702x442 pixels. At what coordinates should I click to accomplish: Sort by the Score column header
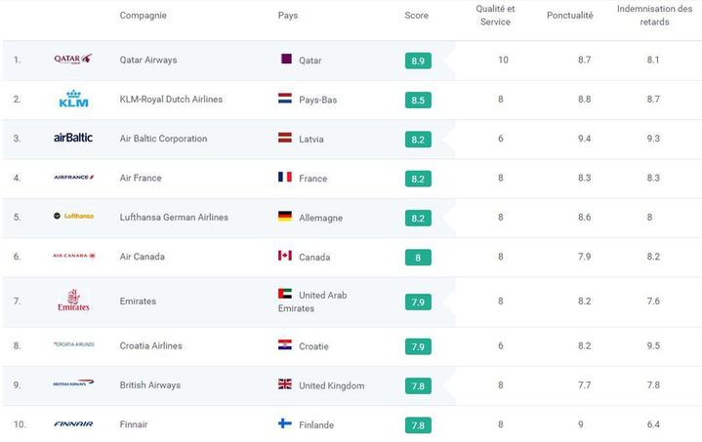[x=416, y=16]
